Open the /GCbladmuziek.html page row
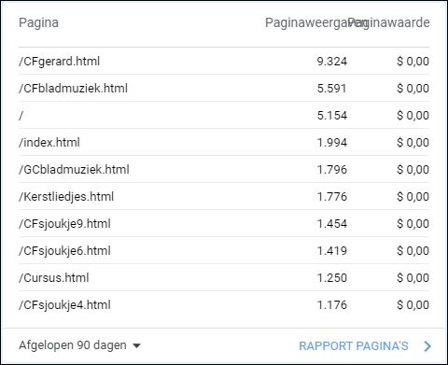 224,169
